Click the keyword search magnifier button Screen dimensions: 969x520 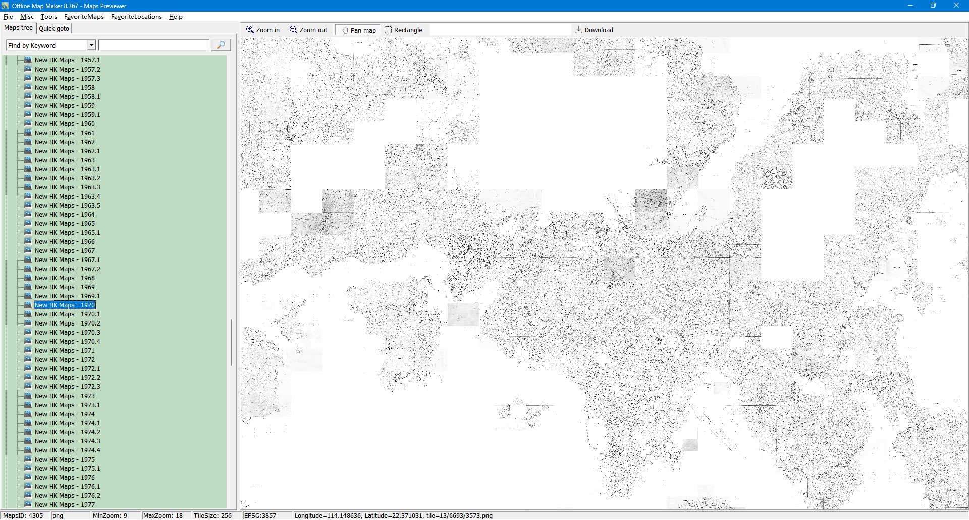click(221, 45)
